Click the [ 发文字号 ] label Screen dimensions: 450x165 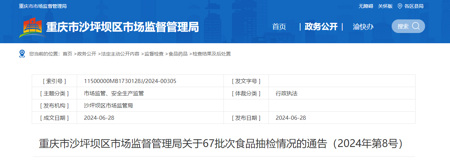(246, 81)
